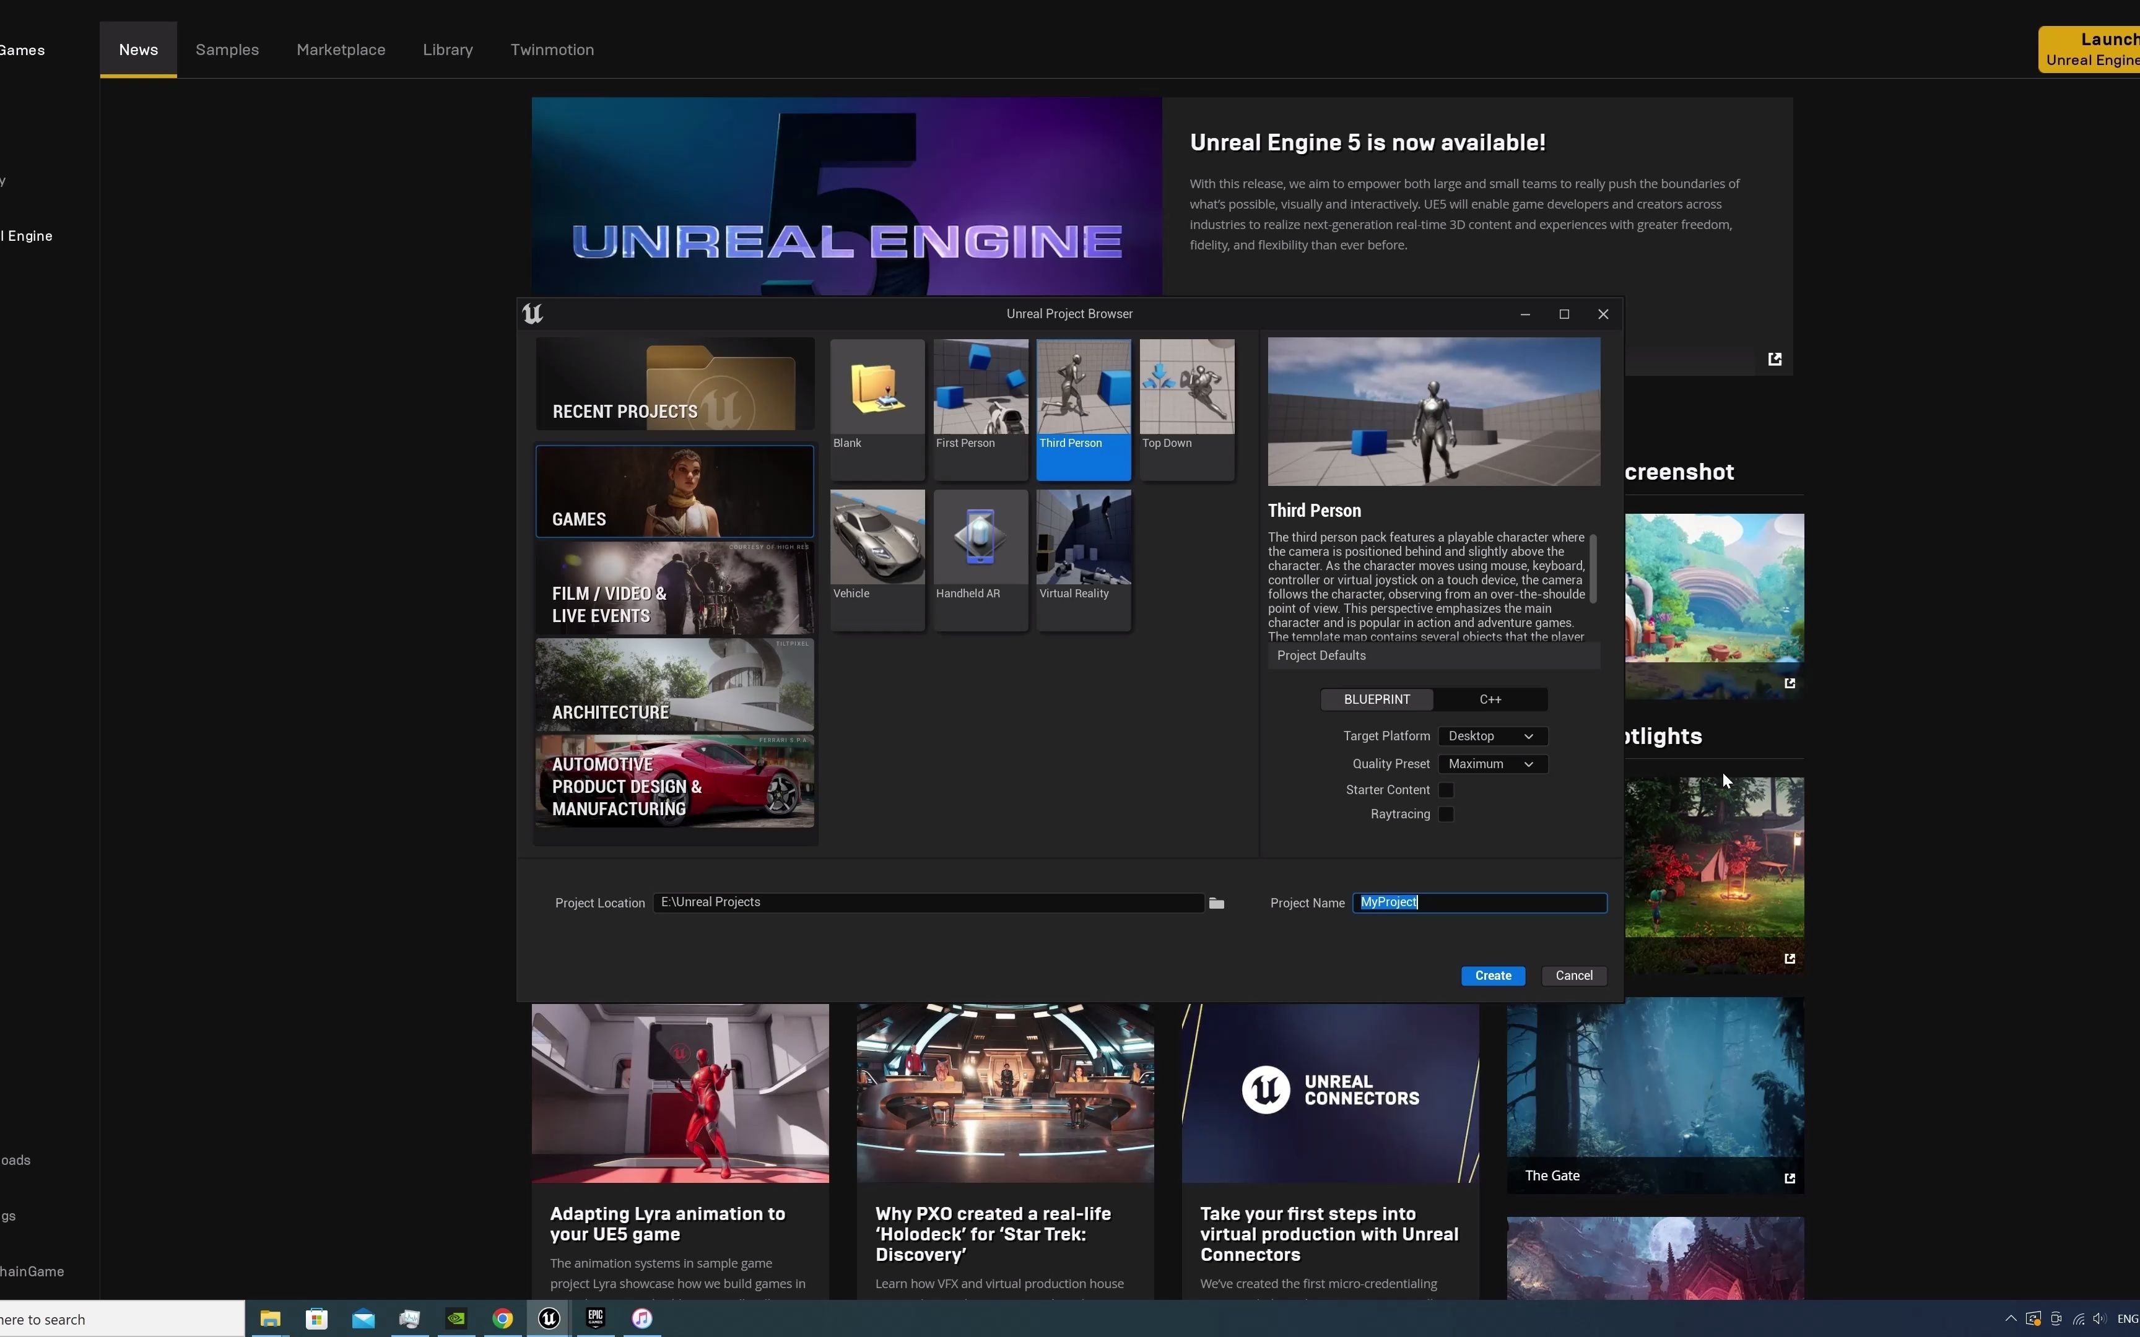The height and width of the screenshot is (1337, 2140).
Task: Choose the Architecture category
Action: point(675,685)
